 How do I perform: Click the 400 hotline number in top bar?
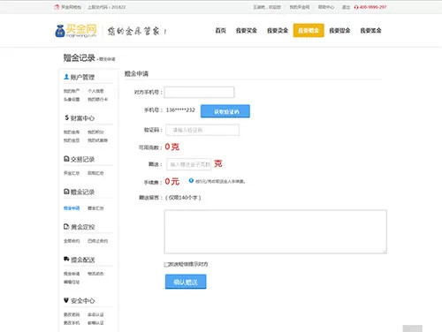[x=373, y=7]
